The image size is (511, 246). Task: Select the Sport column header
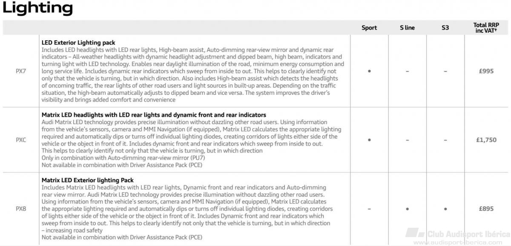369,28
